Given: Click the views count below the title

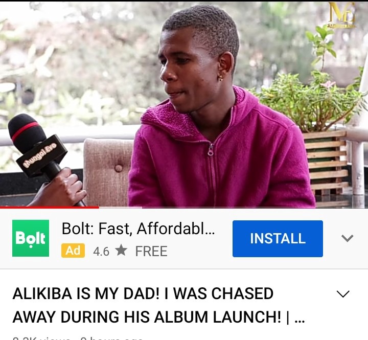Looking at the screenshot, I should pos(41,338).
